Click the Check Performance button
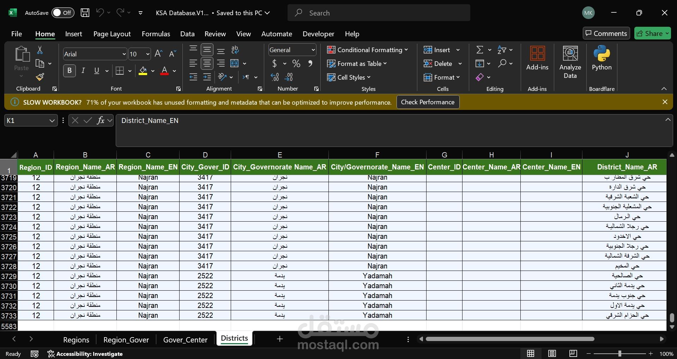Image resolution: width=677 pixels, height=359 pixels. [x=428, y=102]
